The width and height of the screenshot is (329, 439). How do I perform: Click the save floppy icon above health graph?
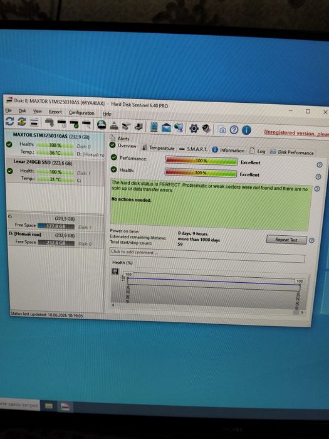click(x=115, y=271)
